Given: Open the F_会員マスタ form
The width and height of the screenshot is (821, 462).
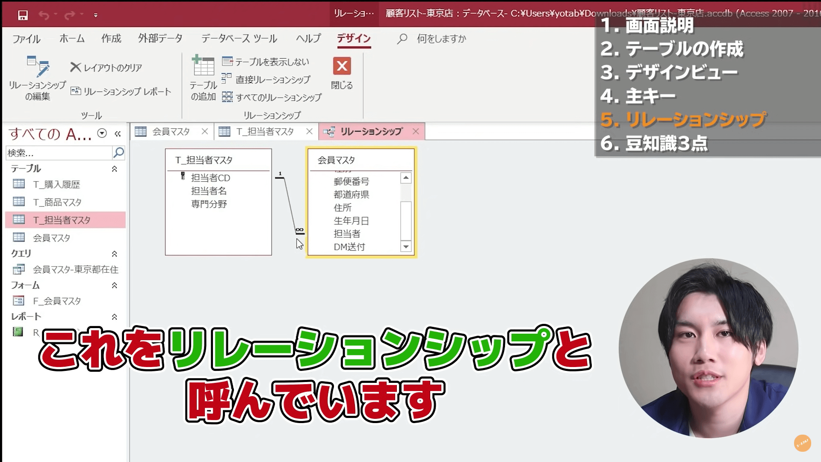Looking at the screenshot, I should coord(57,301).
